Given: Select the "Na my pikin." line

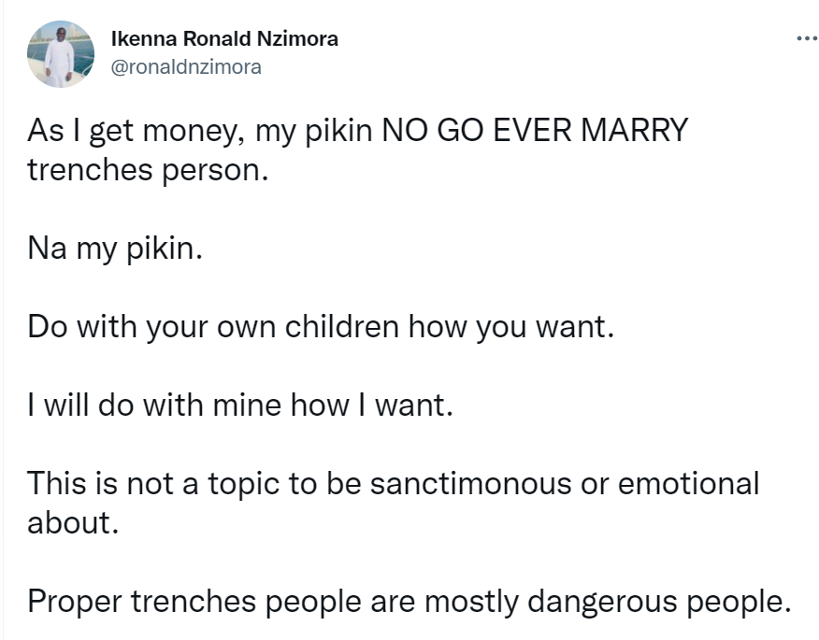Looking at the screenshot, I should (x=114, y=252).
